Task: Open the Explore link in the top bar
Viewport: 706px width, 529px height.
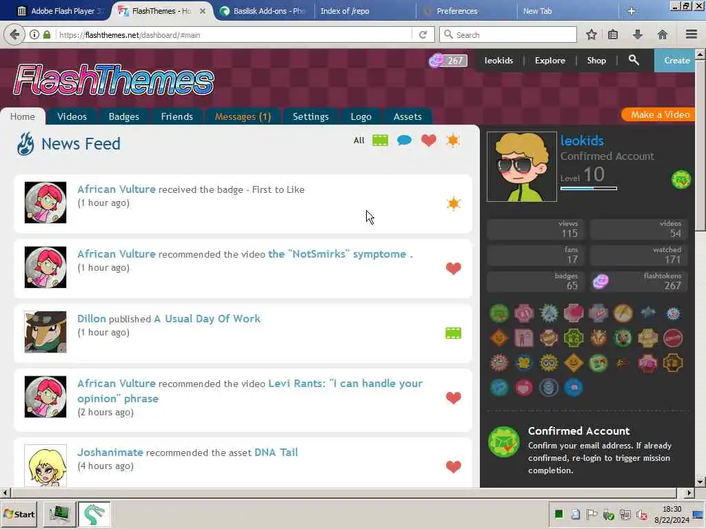Action: tap(549, 61)
